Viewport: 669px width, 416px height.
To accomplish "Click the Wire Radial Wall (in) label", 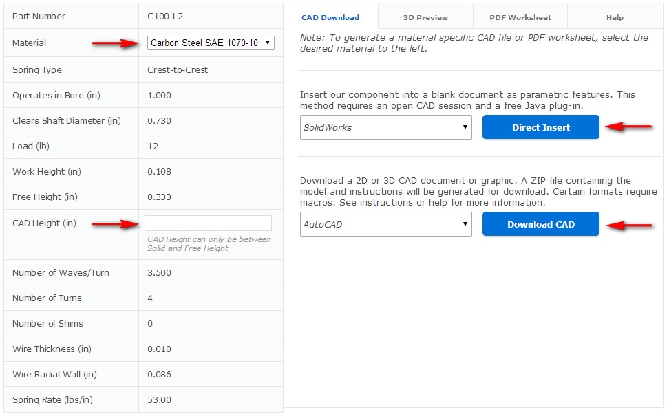I will coord(54,375).
